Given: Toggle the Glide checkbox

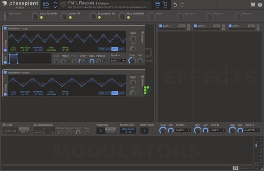Looking at the screenshot, I should [x=5, y=125].
